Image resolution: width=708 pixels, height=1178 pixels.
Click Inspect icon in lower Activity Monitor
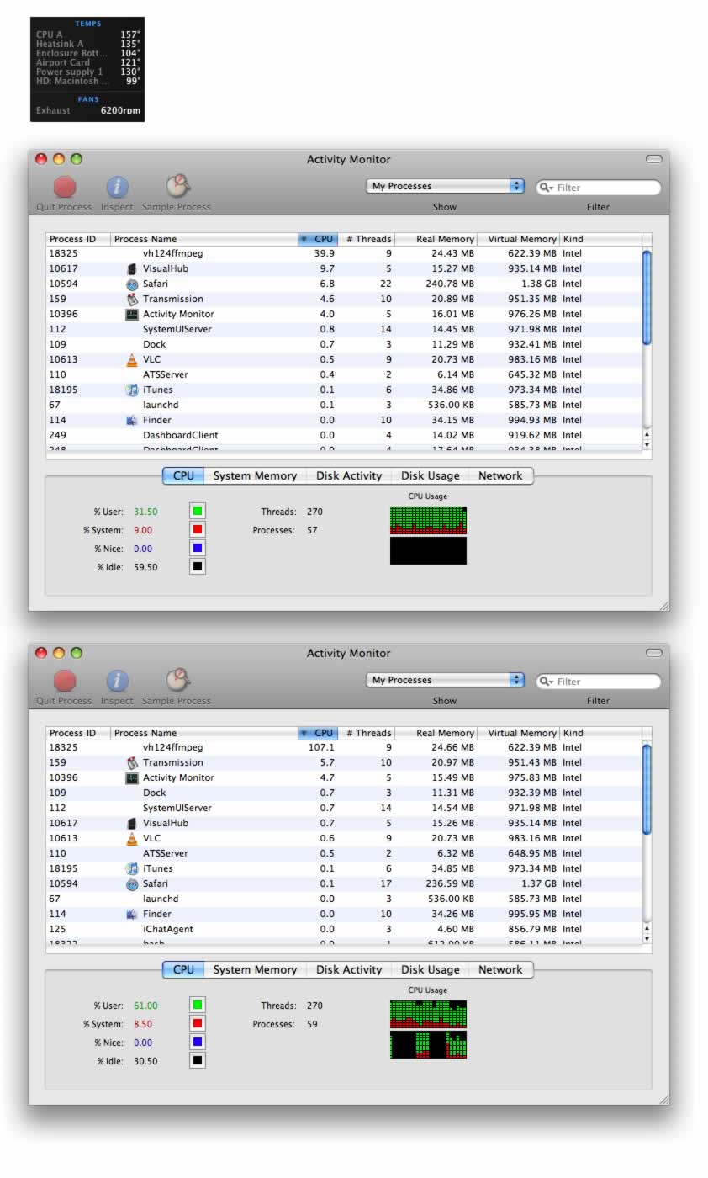pos(117,681)
